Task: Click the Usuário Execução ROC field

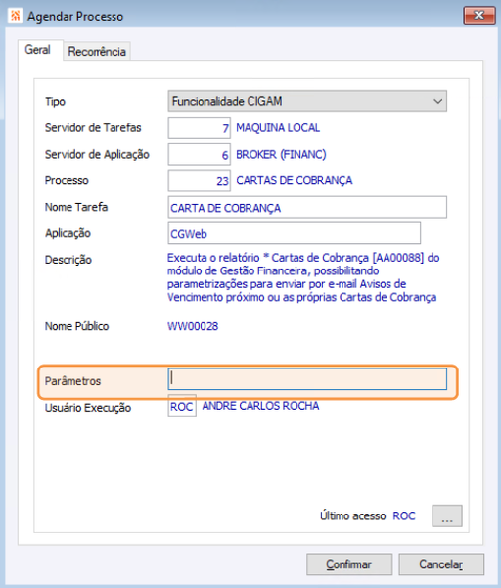Action: click(182, 406)
